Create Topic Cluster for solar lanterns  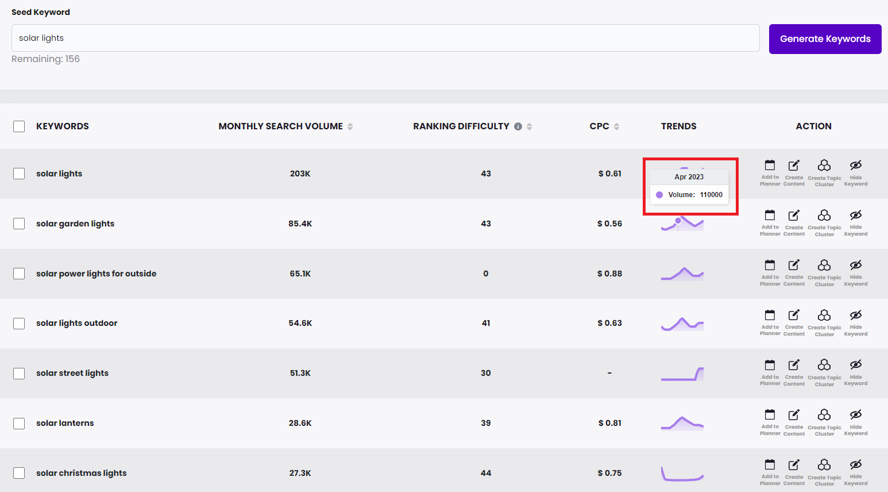(x=824, y=422)
